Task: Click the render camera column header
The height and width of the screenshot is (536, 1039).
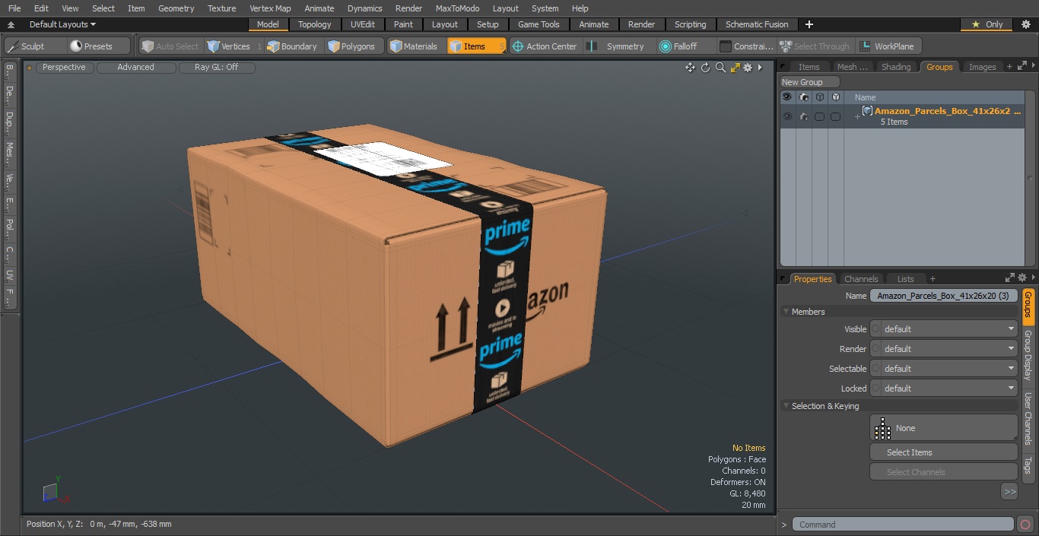Action: click(x=803, y=97)
